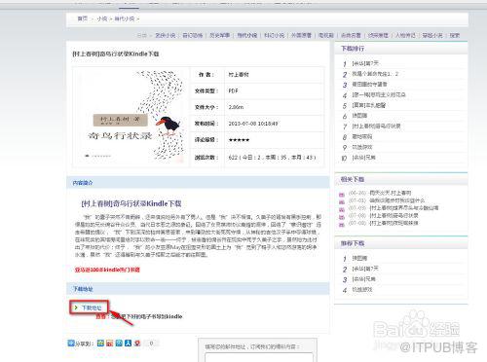This screenshot has width=487, height=362.
Task: Click pink icon beside the (07-01) related entry
Action: [342, 202]
